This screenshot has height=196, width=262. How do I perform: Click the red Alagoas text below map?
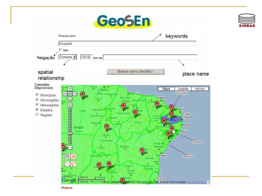pyautogui.click(x=67, y=188)
